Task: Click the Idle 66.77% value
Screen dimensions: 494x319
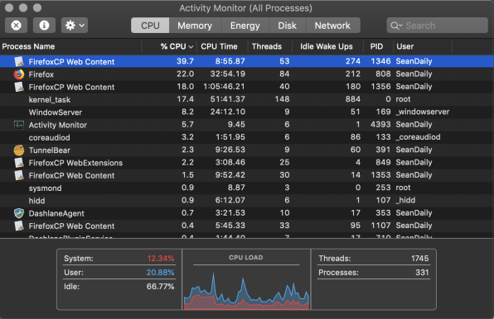Action: pyautogui.click(x=160, y=286)
